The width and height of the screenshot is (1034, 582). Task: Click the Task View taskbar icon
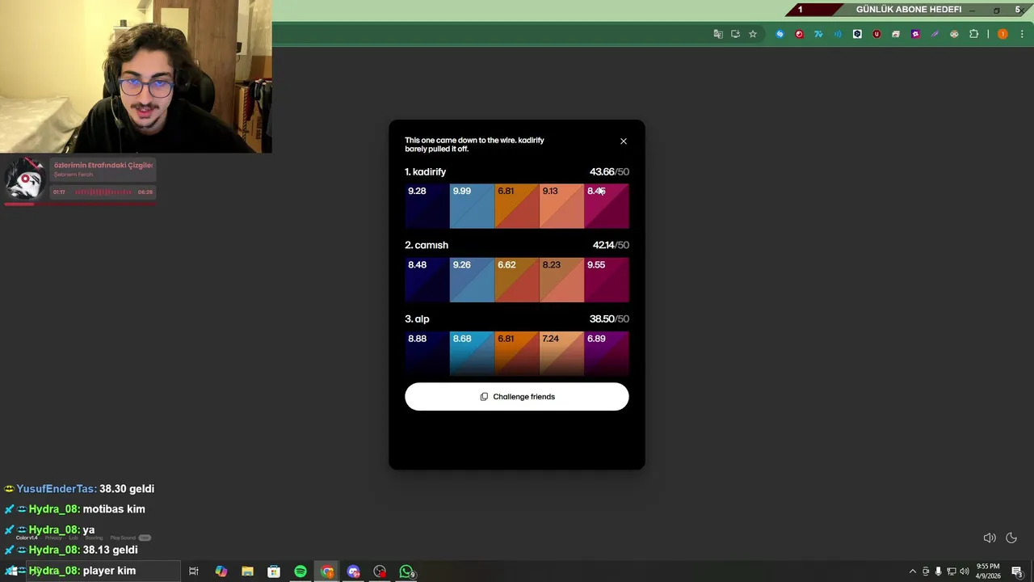click(x=194, y=571)
